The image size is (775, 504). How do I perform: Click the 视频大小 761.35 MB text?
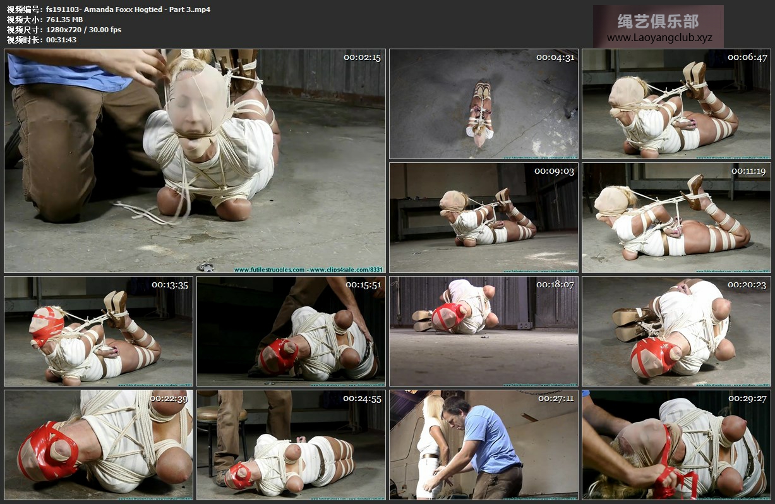coord(45,20)
